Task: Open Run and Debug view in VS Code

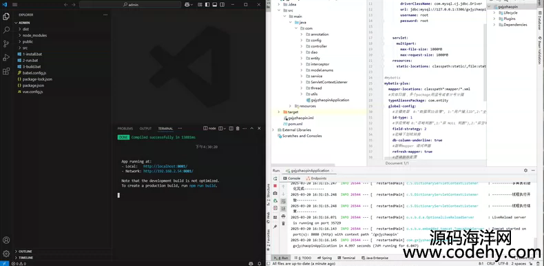Action: [6, 58]
